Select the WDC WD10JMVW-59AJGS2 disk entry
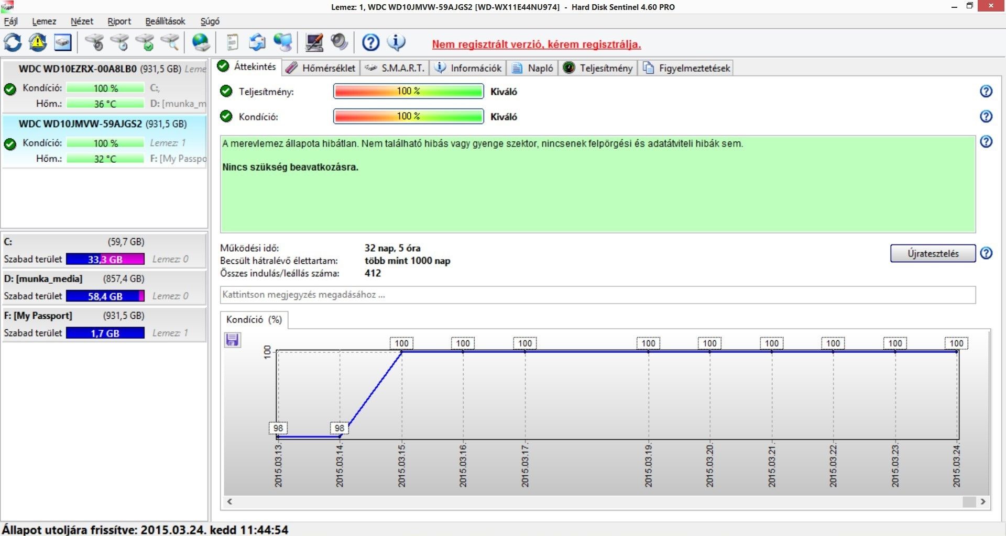1006x536 pixels. click(x=104, y=141)
